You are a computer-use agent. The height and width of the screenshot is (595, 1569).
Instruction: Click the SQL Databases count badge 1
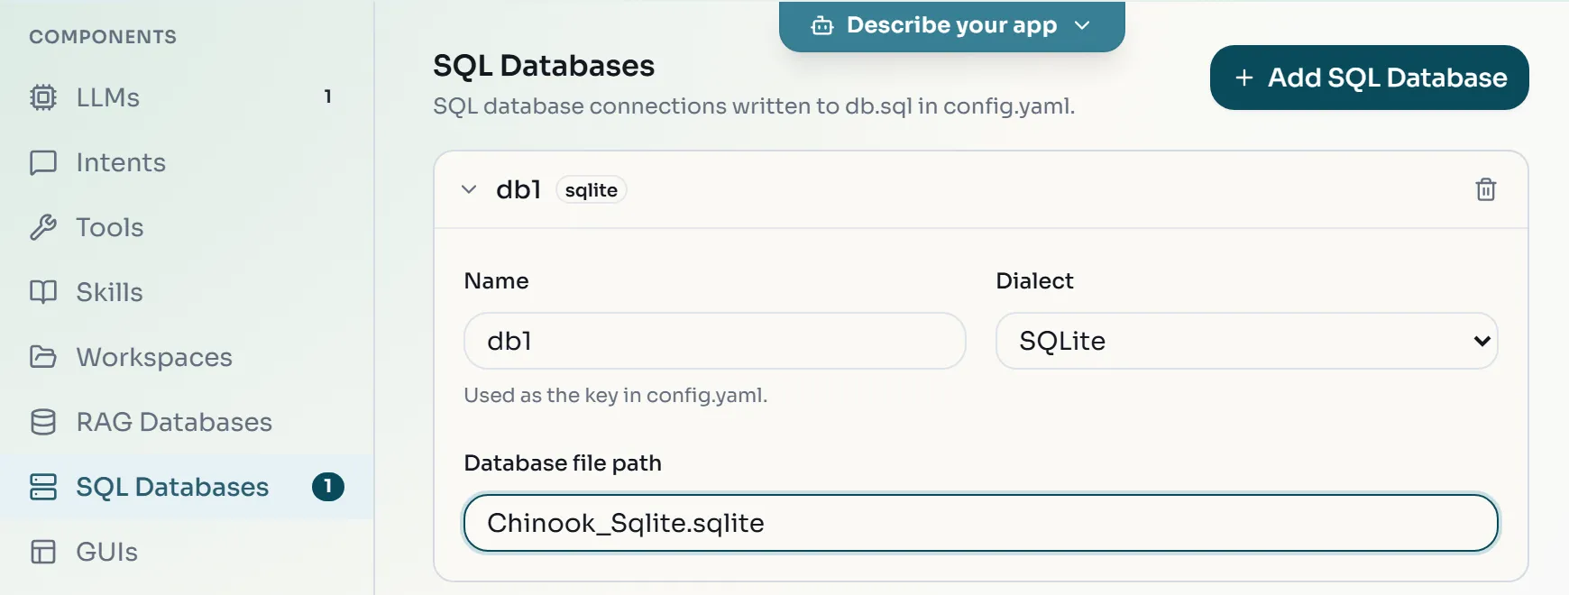(x=327, y=487)
